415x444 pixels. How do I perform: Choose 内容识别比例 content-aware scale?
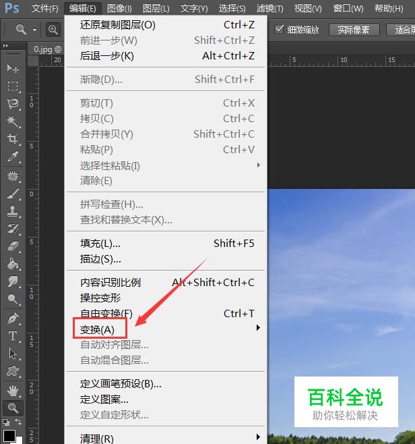pos(166,282)
